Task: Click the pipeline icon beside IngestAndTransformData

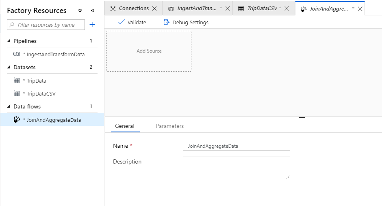Action: [x=17, y=54]
